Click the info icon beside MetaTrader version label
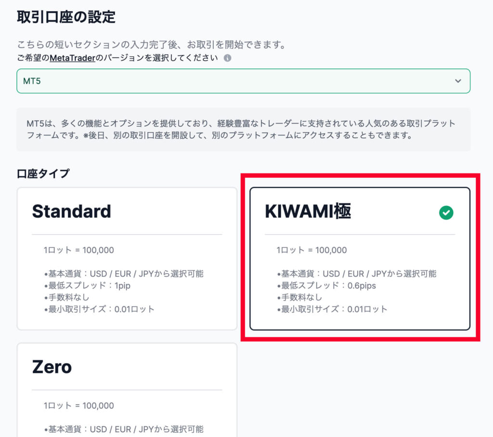This screenshot has width=493, height=437. (227, 58)
